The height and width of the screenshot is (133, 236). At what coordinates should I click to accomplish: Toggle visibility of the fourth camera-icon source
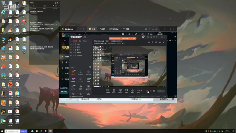(x=71, y=53)
